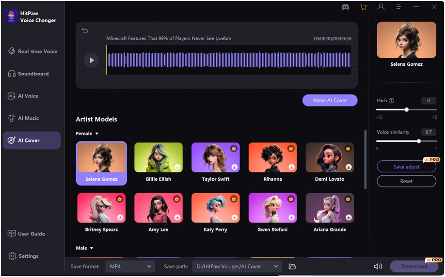The width and height of the screenshot is (445, 277).
Task: Click the crown badge on Rihanna
Action: point(291,149)
